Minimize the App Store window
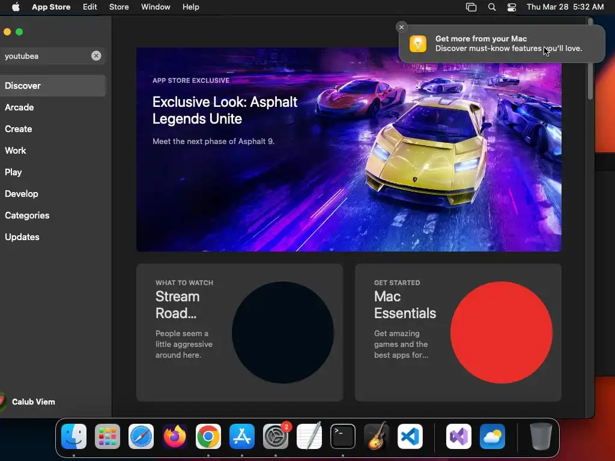This screenshot has height=461, width=615. coord(7,32)
